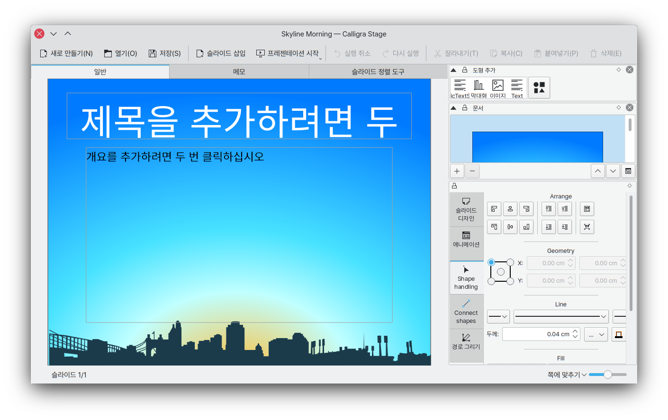Collapse the 문서 docker panel
This screenshot has height=420, width=668.
click(x=453, y=108)
